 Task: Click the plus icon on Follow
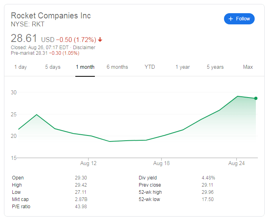click(230, 19)
